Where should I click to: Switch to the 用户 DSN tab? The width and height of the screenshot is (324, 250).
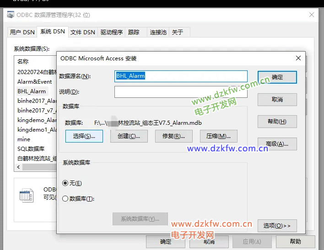pos(22,32)
